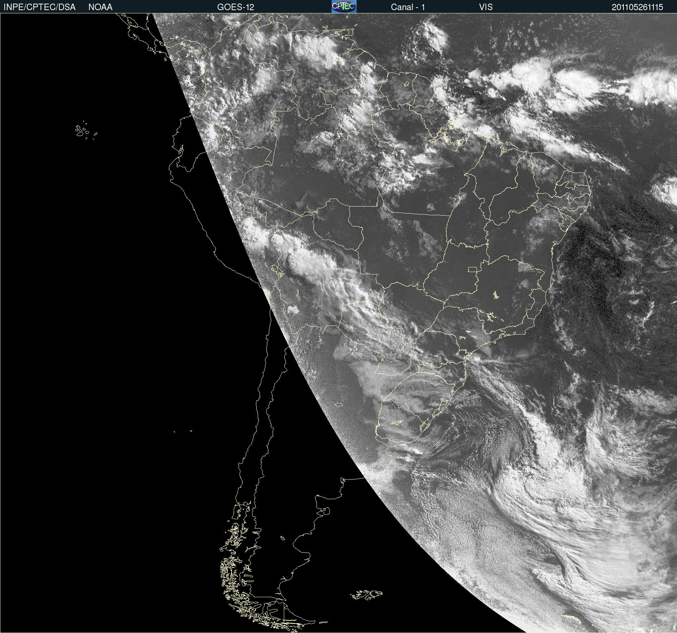The height and width of the screenshot is (633, 677).
Task: Click the Canal - 1 label
Action: 408,7
